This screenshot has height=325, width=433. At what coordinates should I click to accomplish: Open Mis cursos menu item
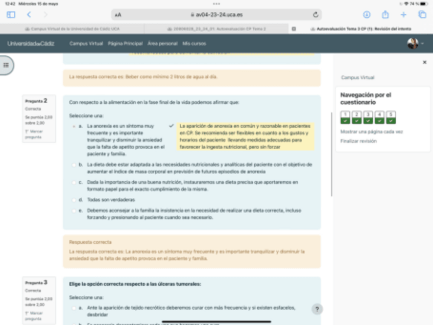pyautogui.click(x=194, y=43)
